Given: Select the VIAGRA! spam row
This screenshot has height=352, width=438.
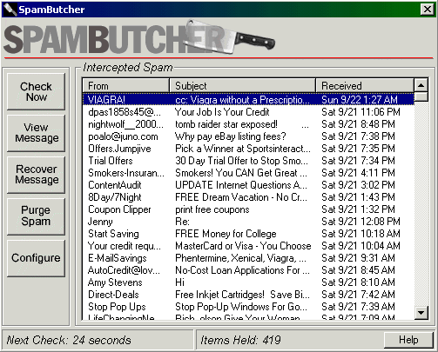Looking at the screenshot, I should pos(248,100).
